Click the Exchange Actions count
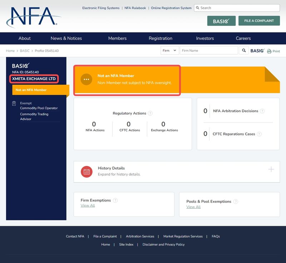The image size is (286, 263). (163, 124)
